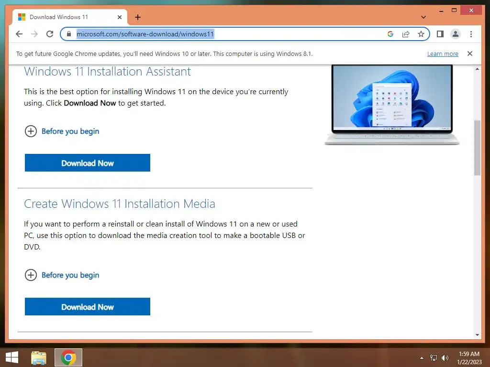Share this page using the share icon
The height and width of the screenshot is (367, 490).
(406, 34)
